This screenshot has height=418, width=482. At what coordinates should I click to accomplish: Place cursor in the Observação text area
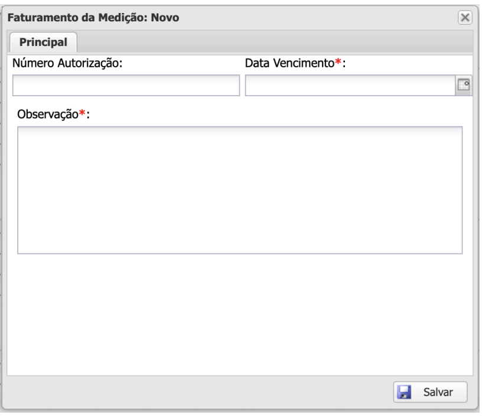click(x=240, y=190)
